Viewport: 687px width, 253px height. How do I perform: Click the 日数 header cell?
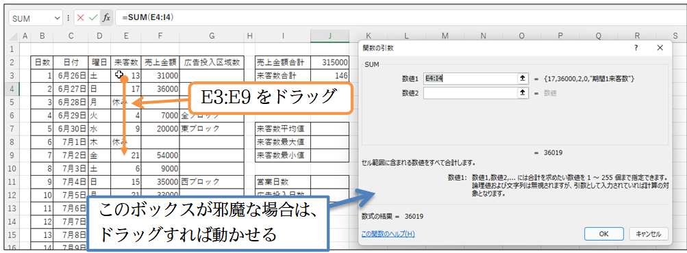(42, 63)
